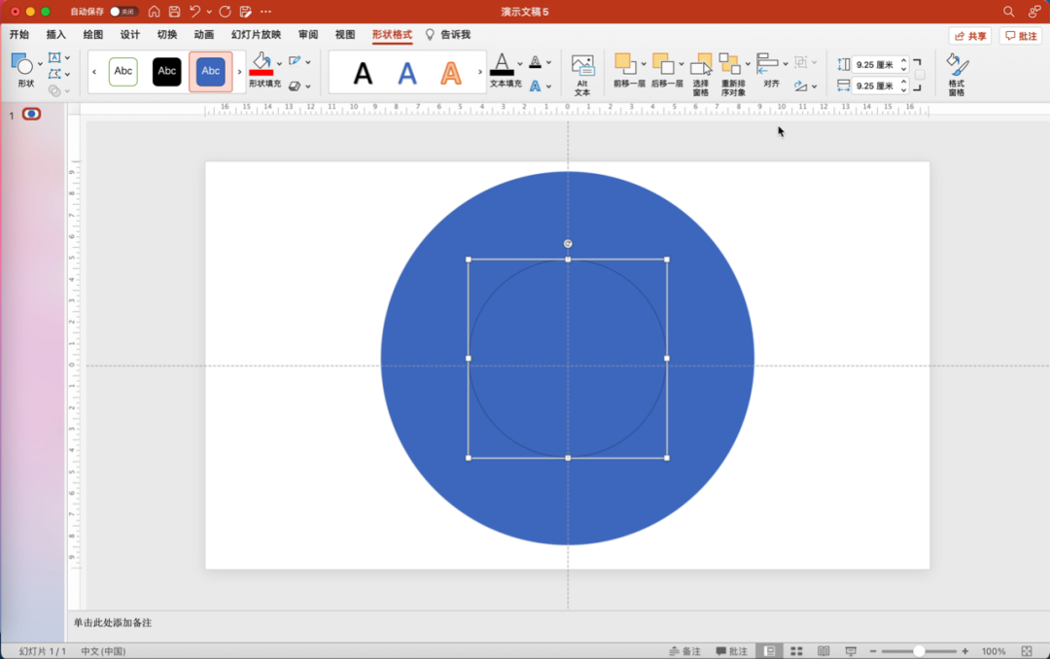The width and height of the screenshot is (1050, 659).
Task: Click the fit slide to window icon
Action: [x=1027, y=651]
